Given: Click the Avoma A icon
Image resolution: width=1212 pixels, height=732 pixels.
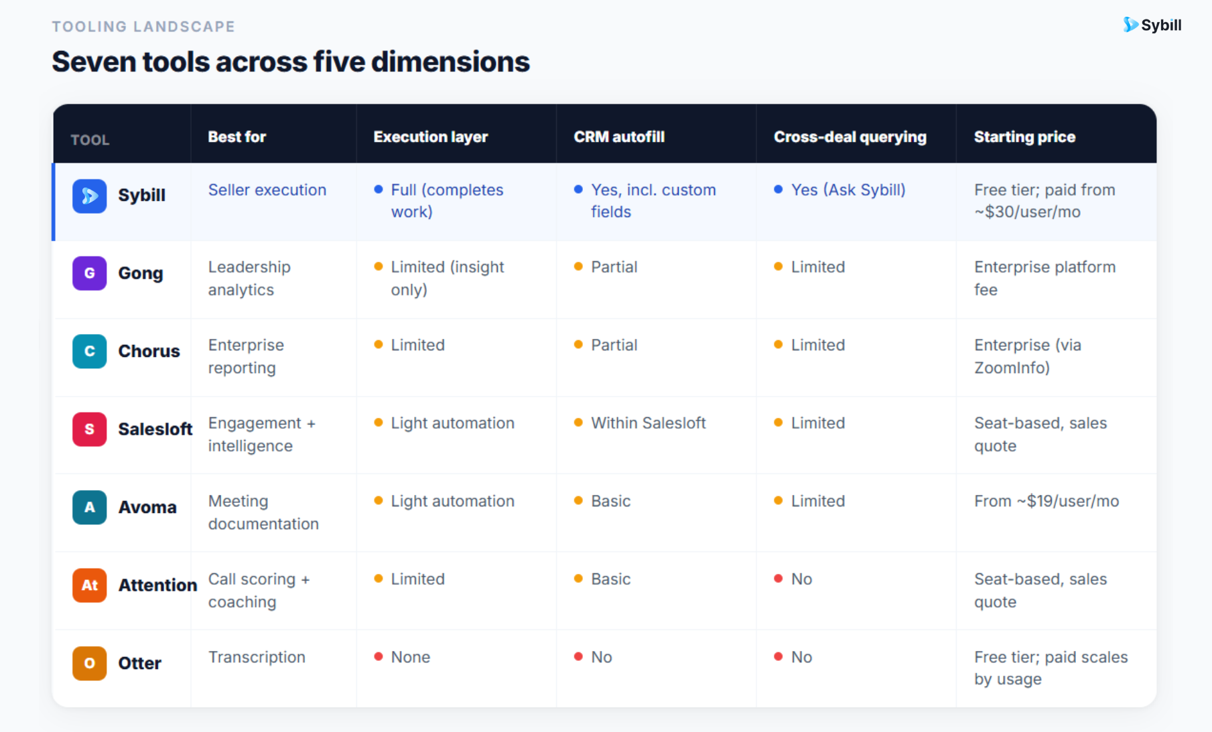Looking at the screenshot, I should [x=89, y=507].
